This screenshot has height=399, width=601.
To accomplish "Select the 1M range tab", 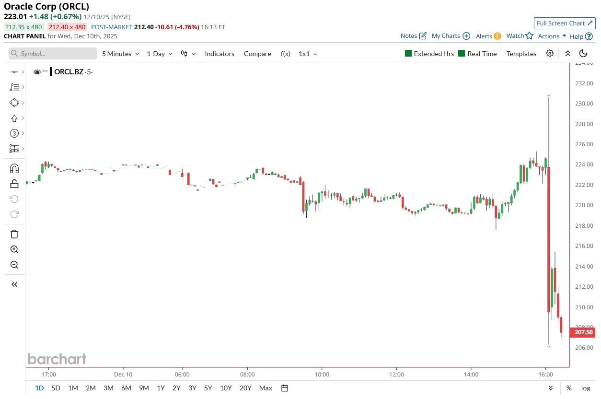I will click(73, 388).
